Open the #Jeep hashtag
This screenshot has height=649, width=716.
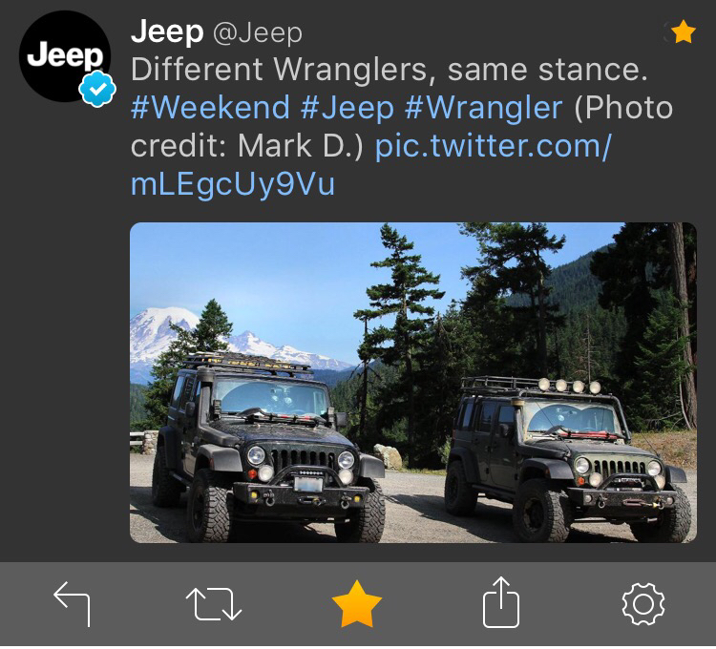click(347, 108)
